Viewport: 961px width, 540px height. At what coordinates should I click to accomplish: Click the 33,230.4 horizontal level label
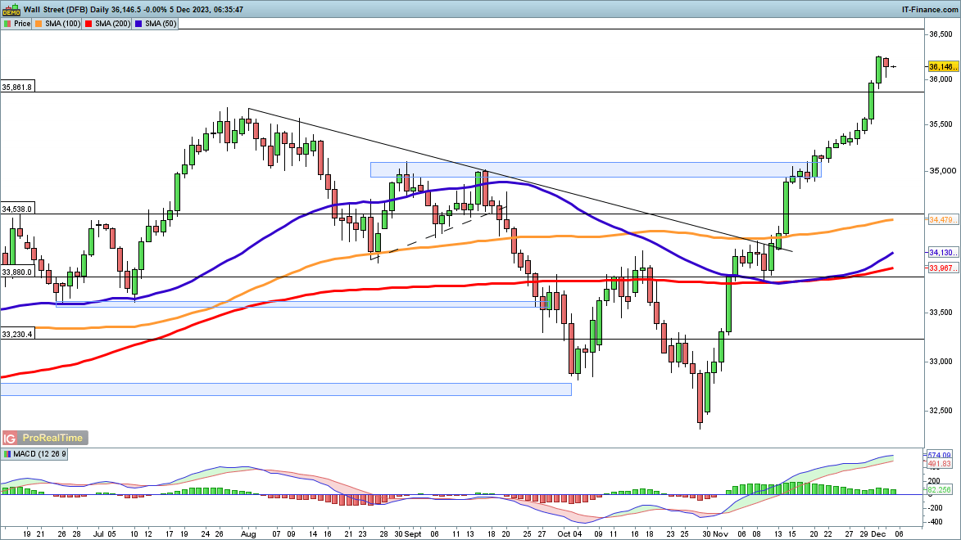16,335
